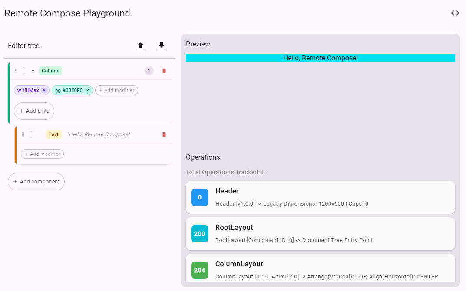Move the Text component down

tap(30, 137)
